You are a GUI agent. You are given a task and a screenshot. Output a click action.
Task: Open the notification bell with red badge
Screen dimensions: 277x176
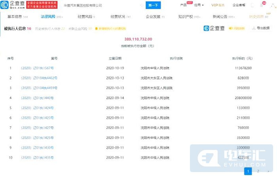click(262, 5)
